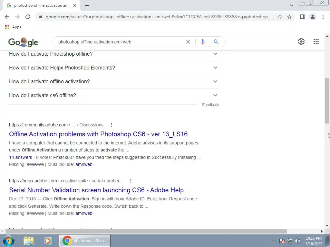Close the photoshop offline activation tab
Screen dimensions: 330x247
[75, 6]
